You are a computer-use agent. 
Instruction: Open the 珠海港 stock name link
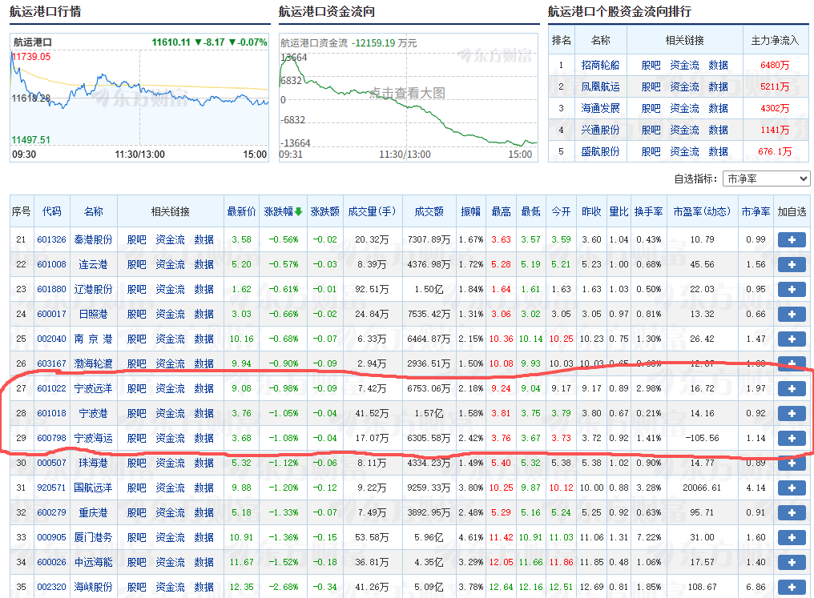click(x=94, y=463)
